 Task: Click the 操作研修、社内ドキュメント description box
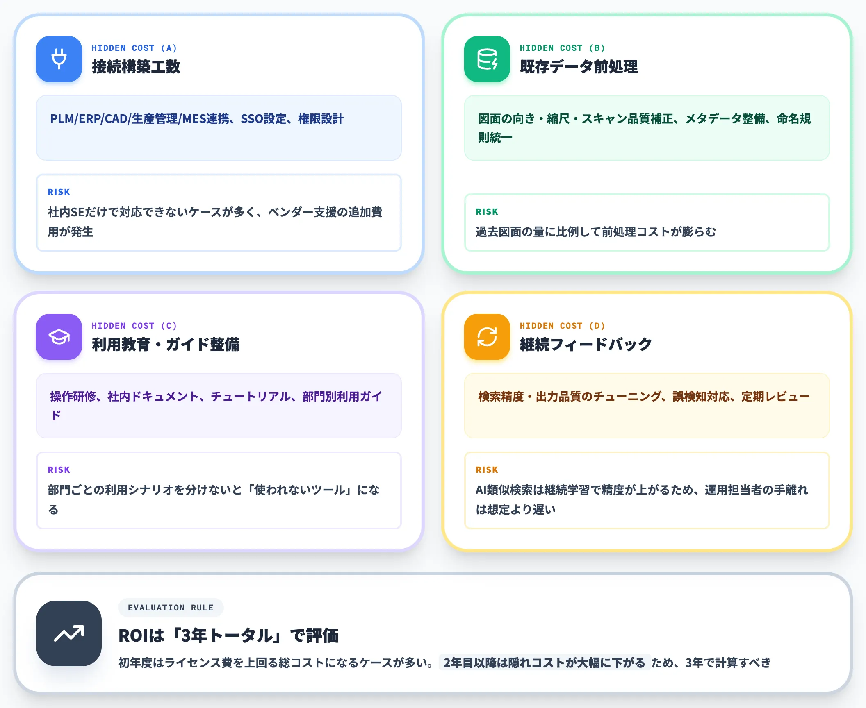219,406
